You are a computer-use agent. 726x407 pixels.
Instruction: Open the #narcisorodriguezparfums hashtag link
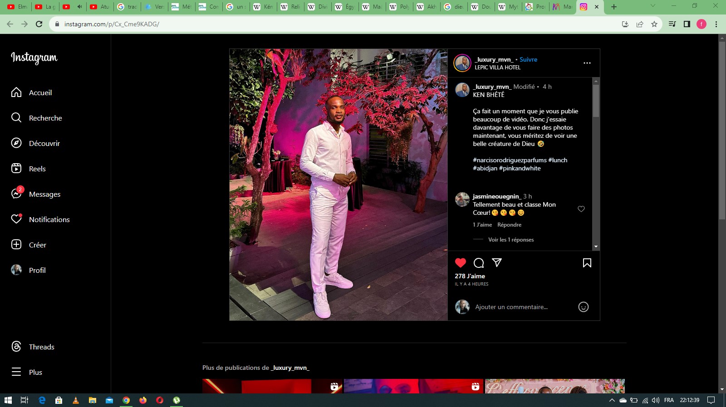pos(510,160)
